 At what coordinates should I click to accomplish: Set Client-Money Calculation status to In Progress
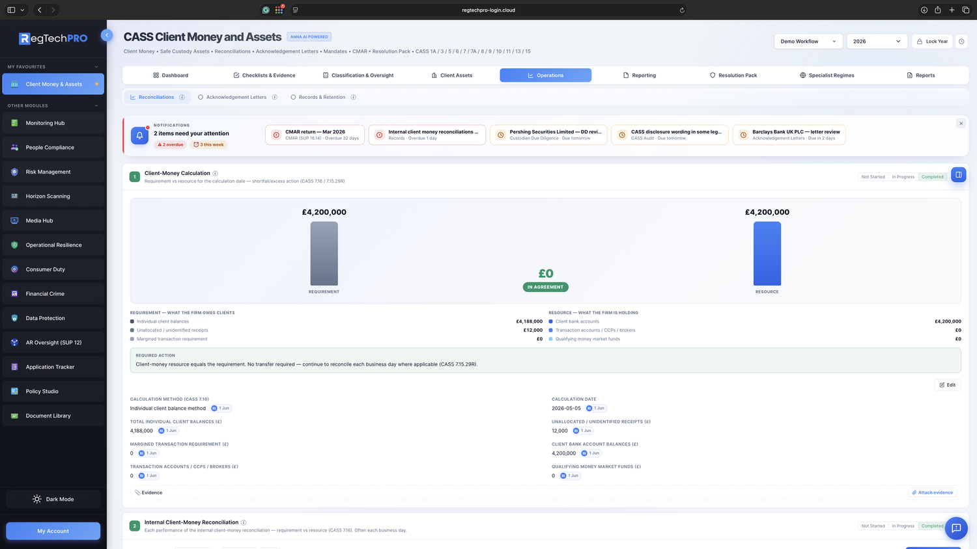tap(903, 177)
